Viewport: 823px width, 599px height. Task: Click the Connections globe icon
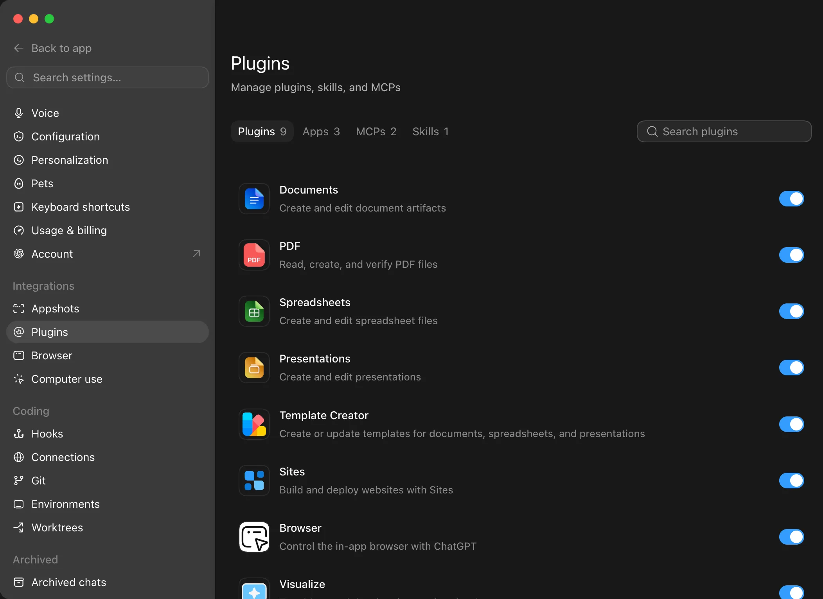(19, 457)
